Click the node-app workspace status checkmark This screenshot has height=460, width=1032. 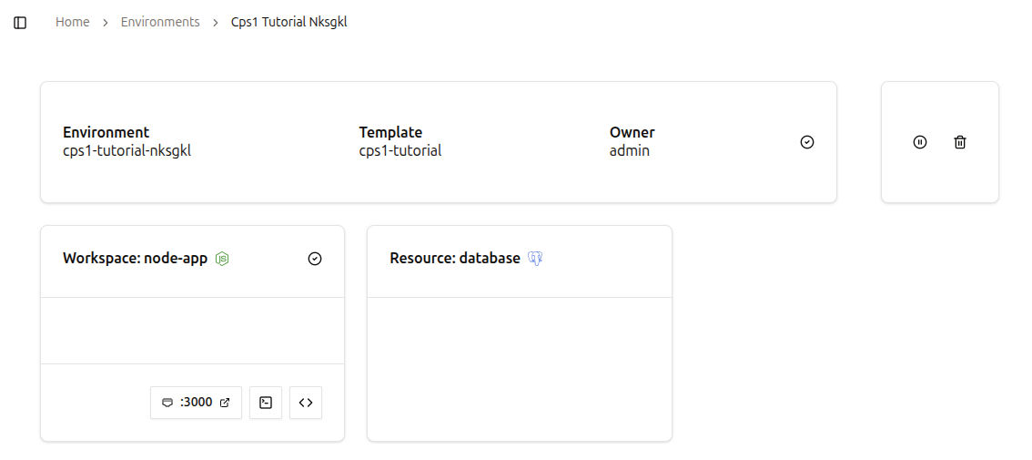(315, 259)
